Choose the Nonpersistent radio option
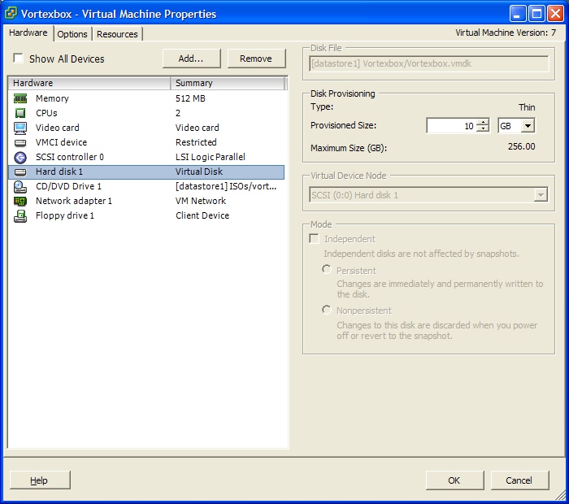The image size is (569, 504). (327, 310)
